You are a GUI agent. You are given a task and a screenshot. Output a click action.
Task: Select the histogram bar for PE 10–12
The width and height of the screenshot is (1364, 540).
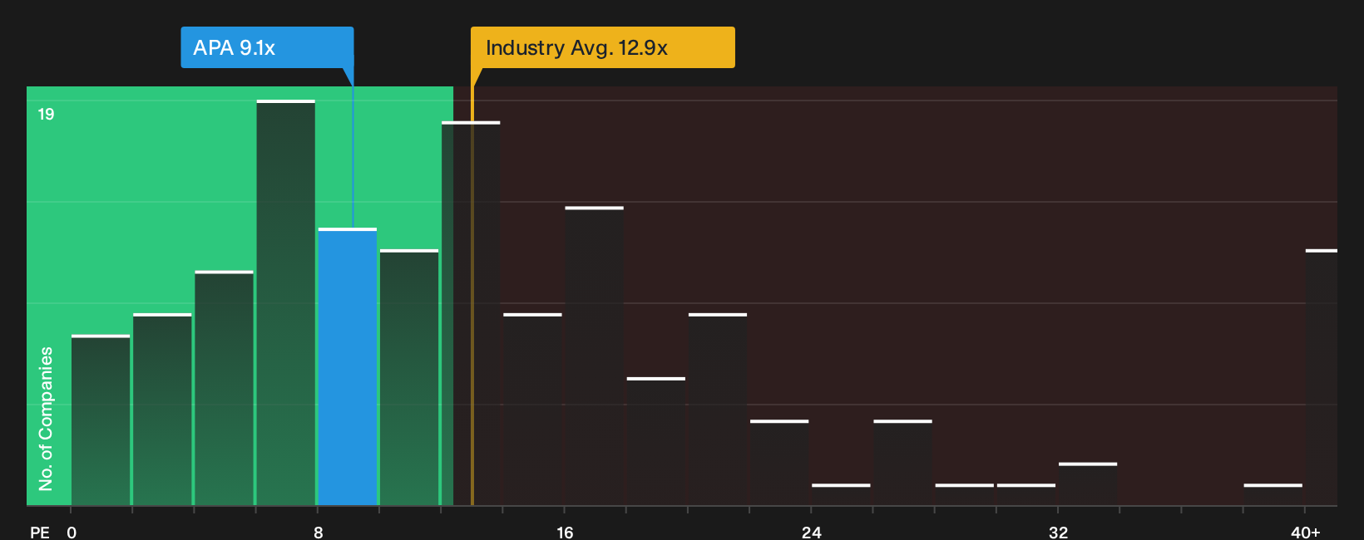[x=409, y=377]
